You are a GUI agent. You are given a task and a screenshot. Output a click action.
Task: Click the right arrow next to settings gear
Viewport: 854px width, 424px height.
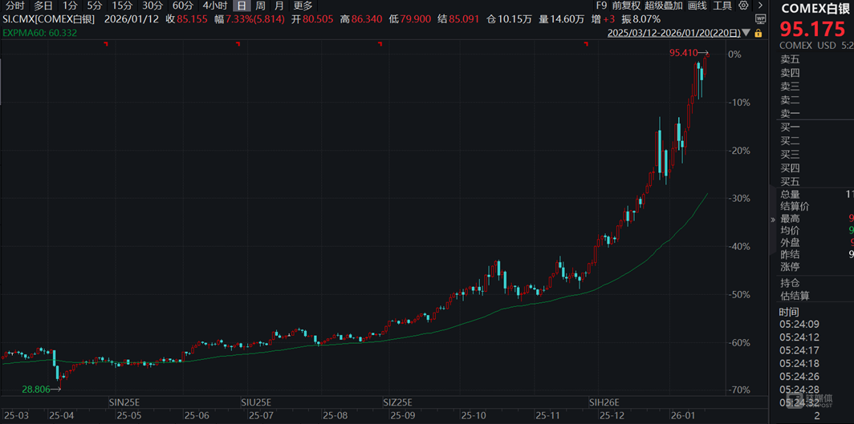[x=759, y=6]
